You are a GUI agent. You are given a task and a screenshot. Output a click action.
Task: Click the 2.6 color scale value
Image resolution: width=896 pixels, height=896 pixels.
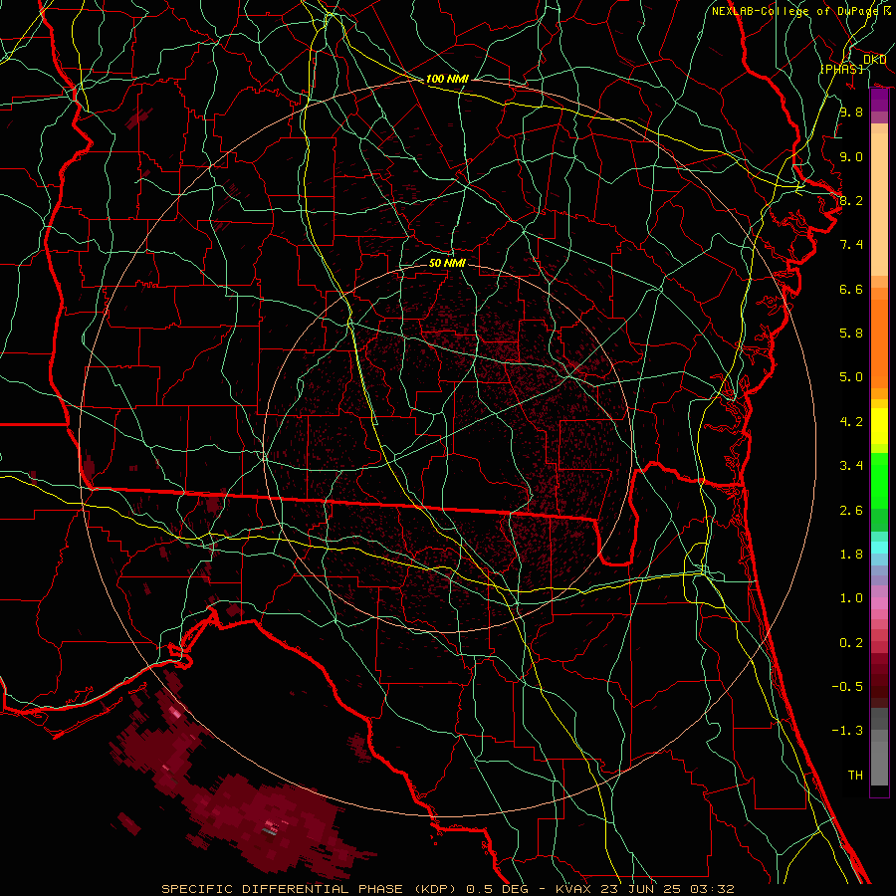(x=851, y=511)
